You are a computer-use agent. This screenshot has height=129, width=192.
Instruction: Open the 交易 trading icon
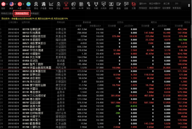coord(133,4)
